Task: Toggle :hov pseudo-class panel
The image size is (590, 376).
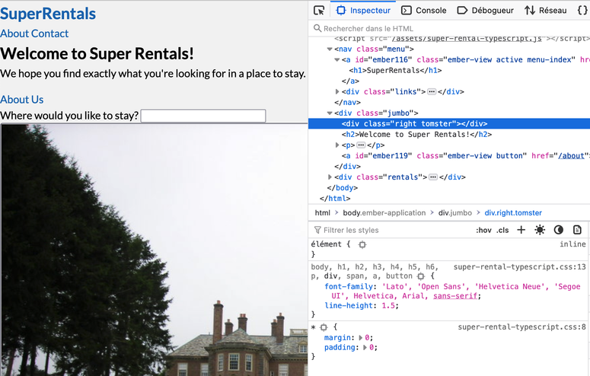Action: (x=483, y=230)
